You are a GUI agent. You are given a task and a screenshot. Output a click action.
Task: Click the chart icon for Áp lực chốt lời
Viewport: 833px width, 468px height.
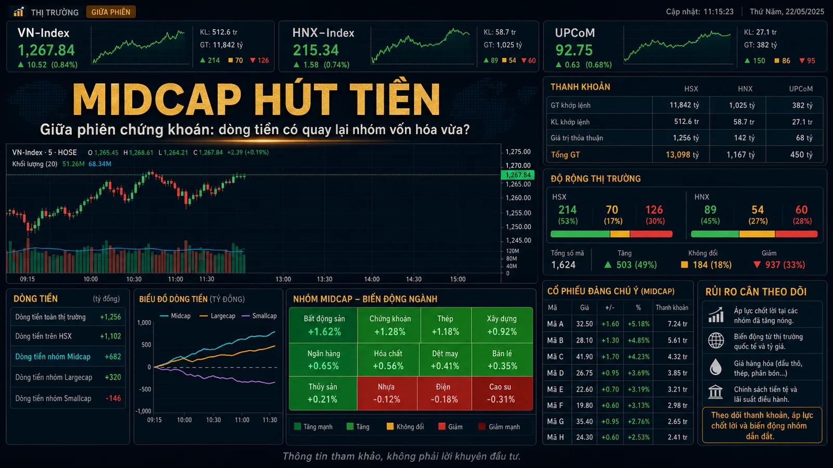tap(716, 315)
